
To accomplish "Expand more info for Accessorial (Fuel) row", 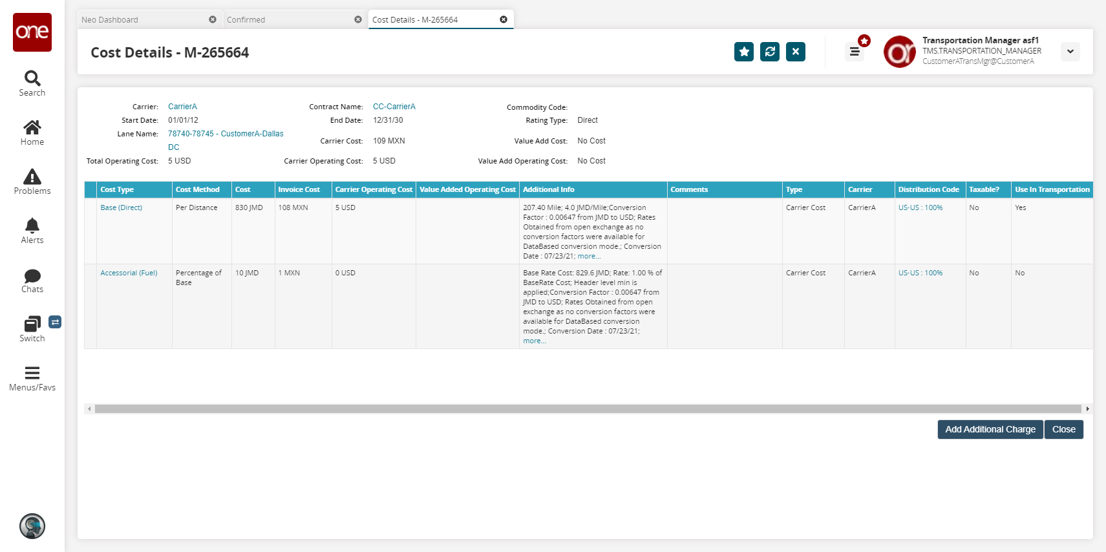I will click(534, 341).
